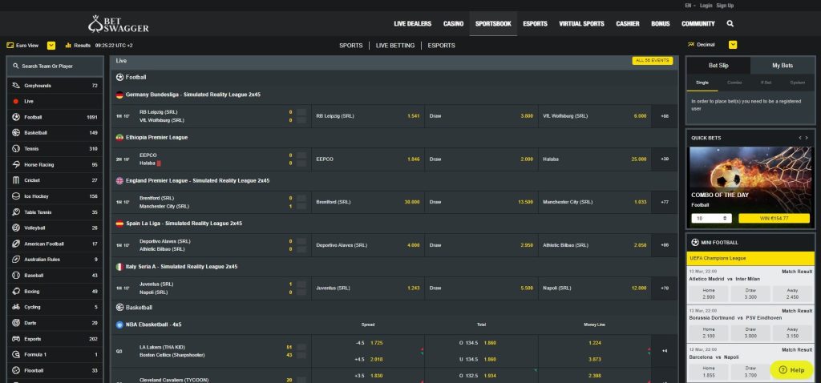Click the WIN €154.77 combo button
Image resolution: width=821 pixels, height=383 pixels.
coord(774,218)
